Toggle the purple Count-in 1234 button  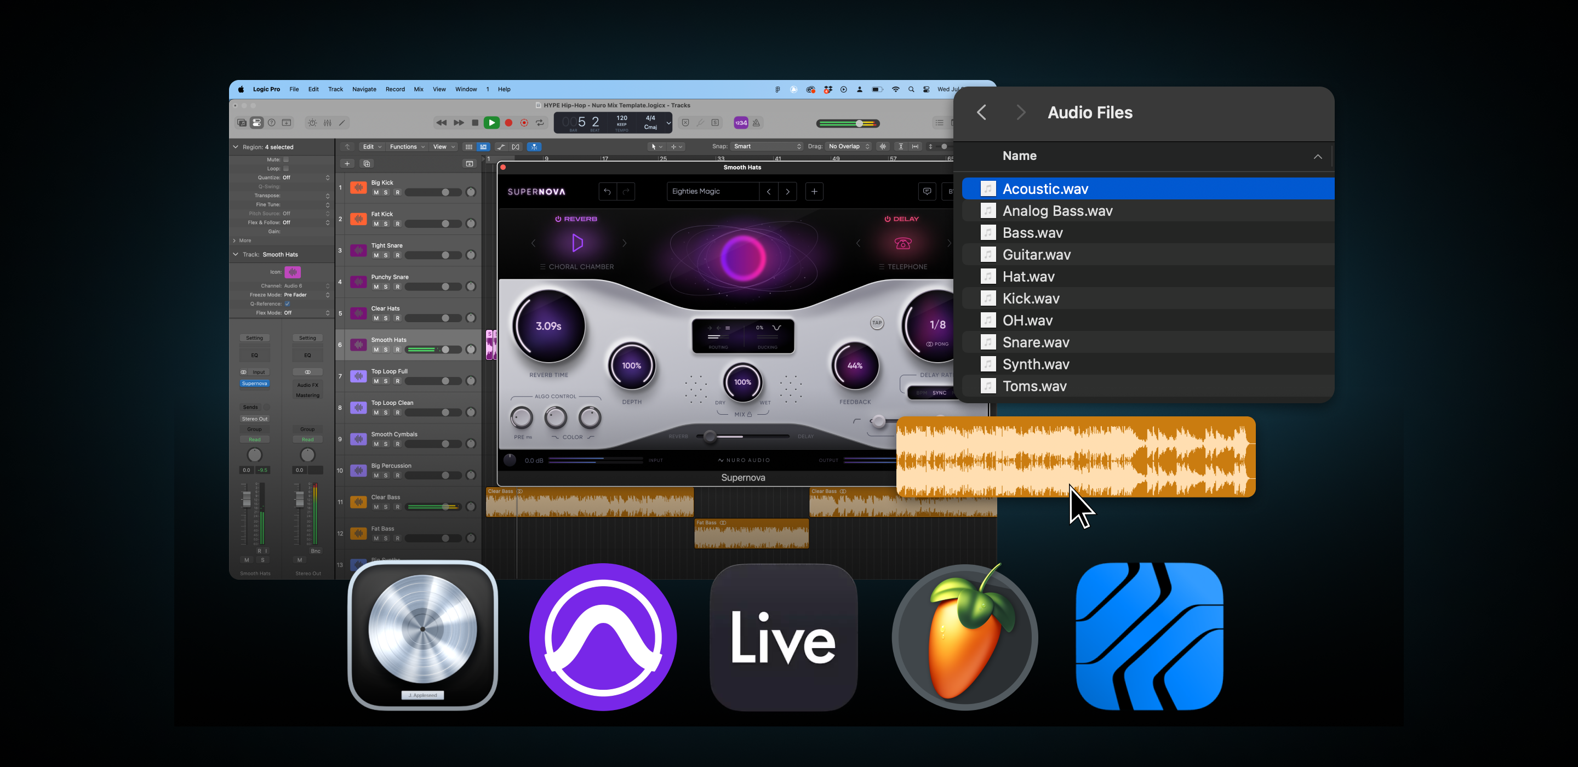pos(741,123)
